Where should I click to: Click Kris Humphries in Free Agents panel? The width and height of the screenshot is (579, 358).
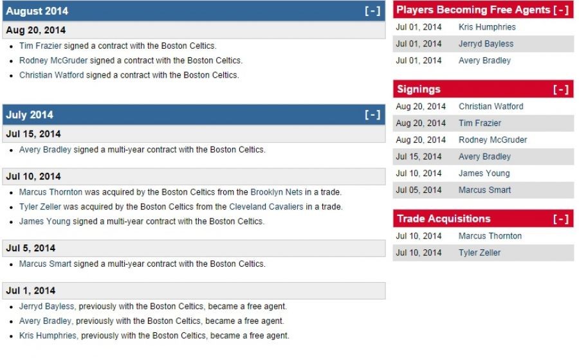coord(487,28)
